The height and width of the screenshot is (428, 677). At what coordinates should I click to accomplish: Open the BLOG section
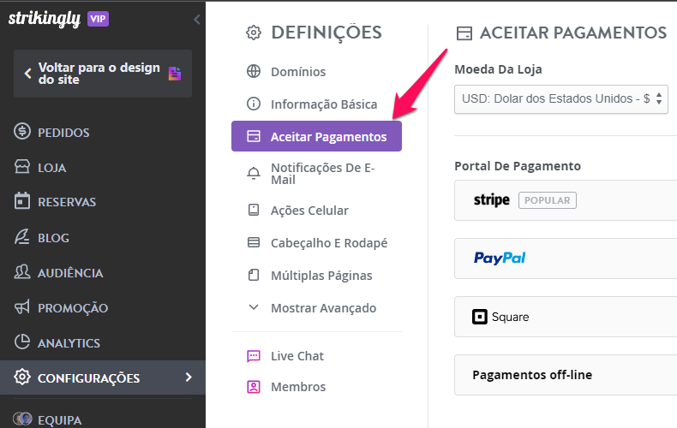tap(53, 238)
